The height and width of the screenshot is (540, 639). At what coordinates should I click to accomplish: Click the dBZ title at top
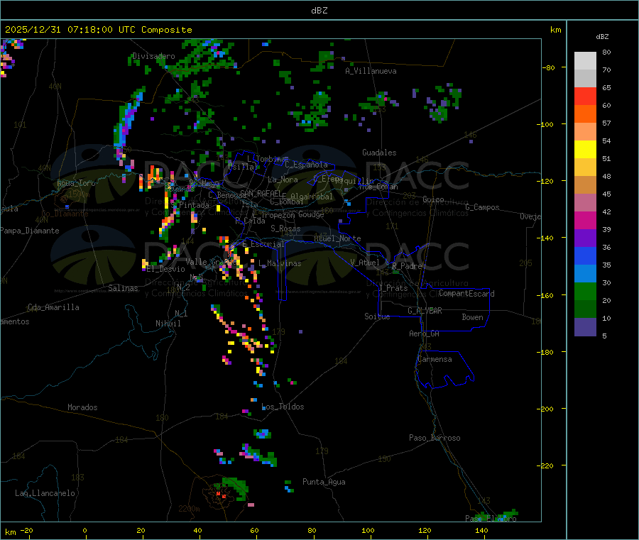319,11
